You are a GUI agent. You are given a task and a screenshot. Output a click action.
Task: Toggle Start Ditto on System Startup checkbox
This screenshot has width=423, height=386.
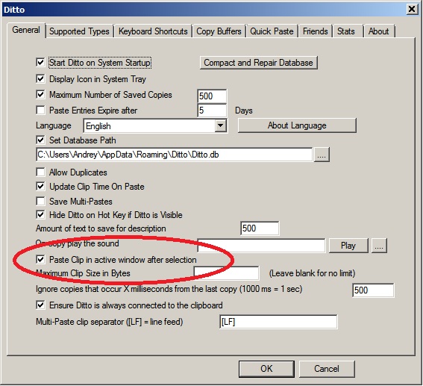tap(40, 63)
